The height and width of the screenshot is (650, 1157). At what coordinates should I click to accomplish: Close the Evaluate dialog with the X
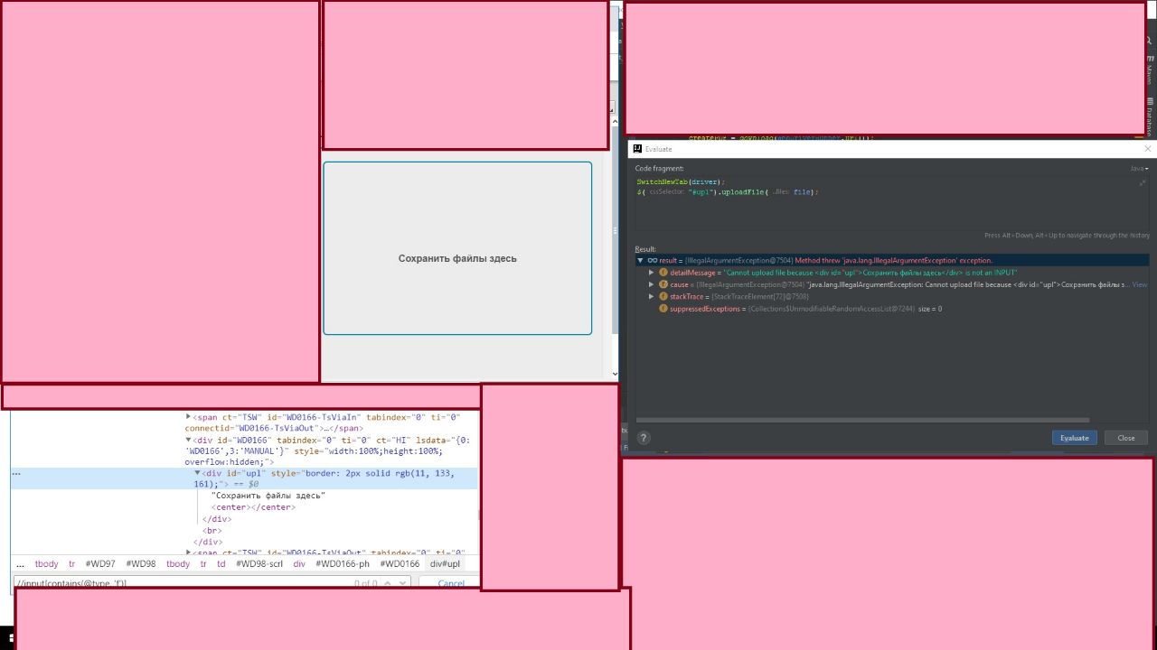[x=1148, y=149]
